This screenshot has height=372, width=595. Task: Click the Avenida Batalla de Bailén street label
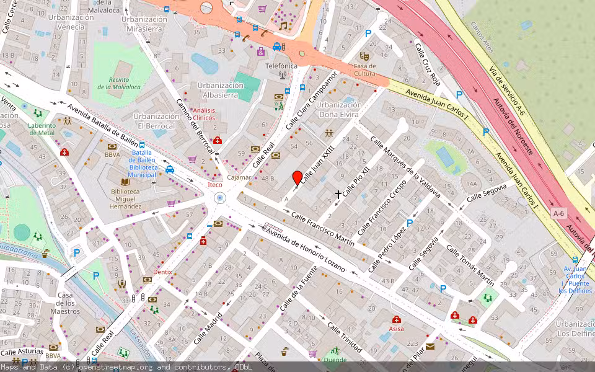103,125
